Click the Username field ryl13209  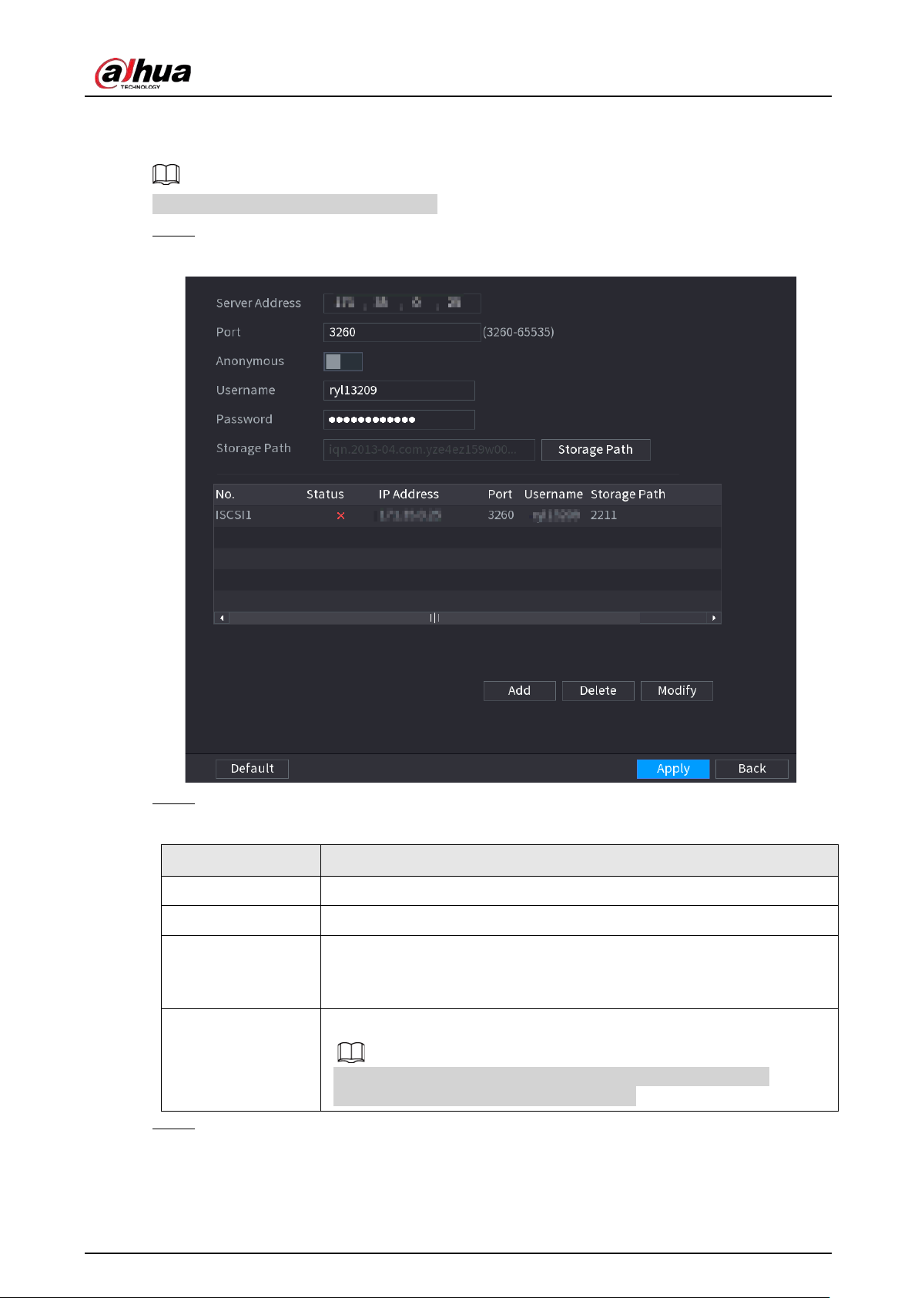pos(399,391)
